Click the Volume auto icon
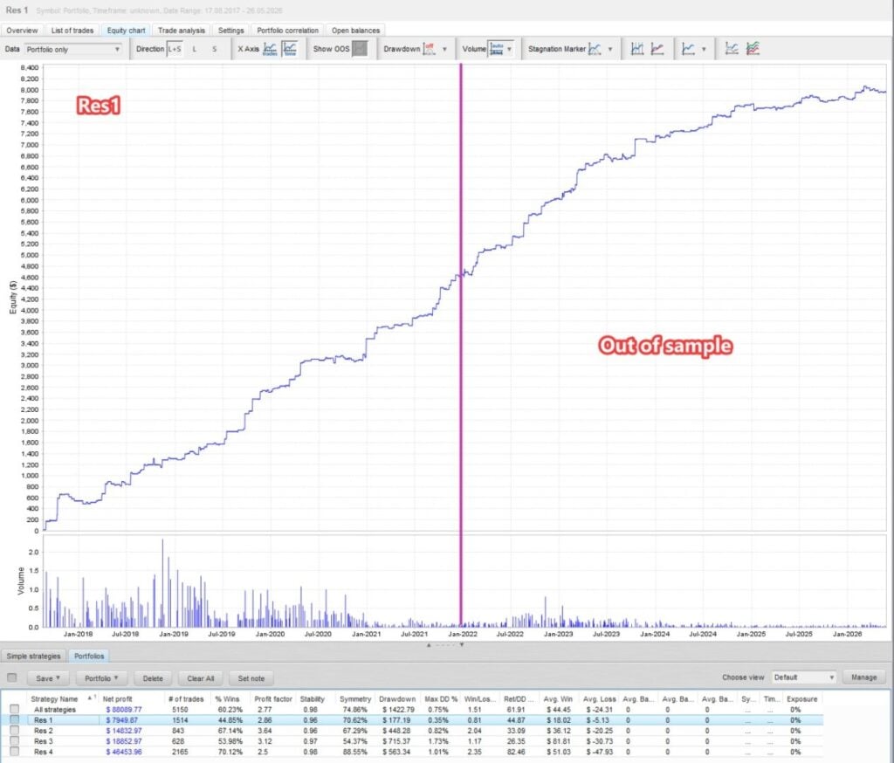This screenshot has height=763, width=894. tap(497, 49)
